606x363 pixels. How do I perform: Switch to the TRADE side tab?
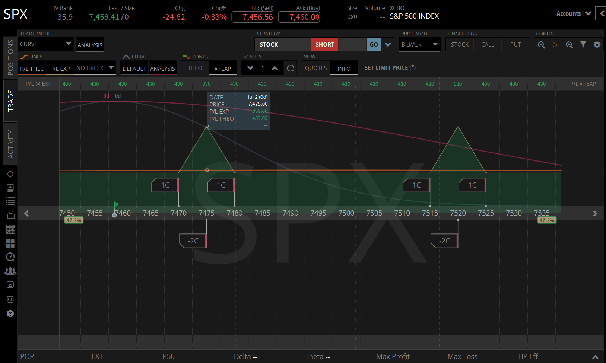(x=10, y=101)
